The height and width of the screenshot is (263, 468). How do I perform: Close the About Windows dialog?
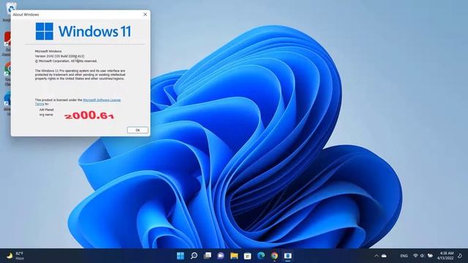[x=145, y=15]
